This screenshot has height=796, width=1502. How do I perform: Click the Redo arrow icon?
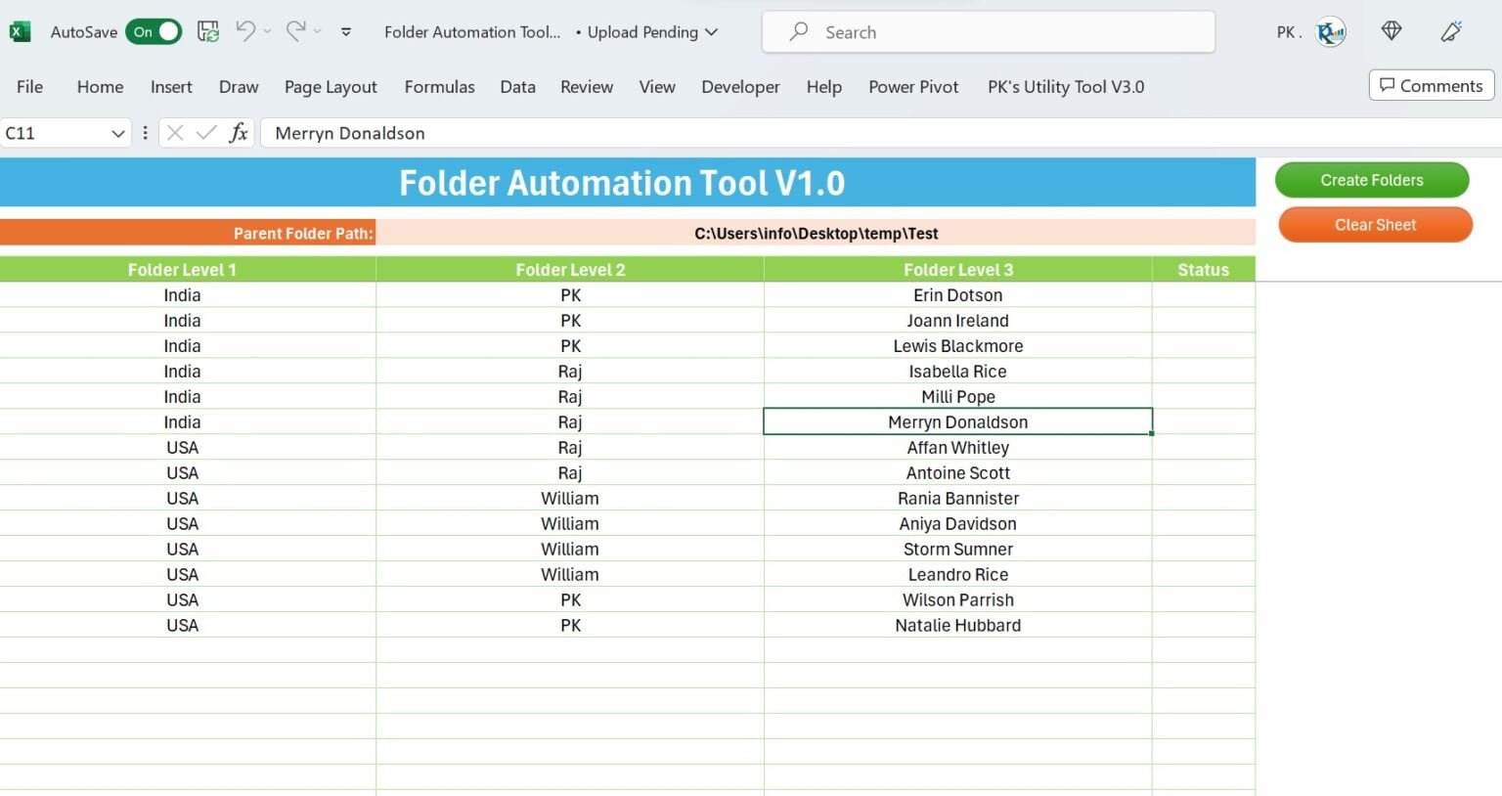coord(295,31)
